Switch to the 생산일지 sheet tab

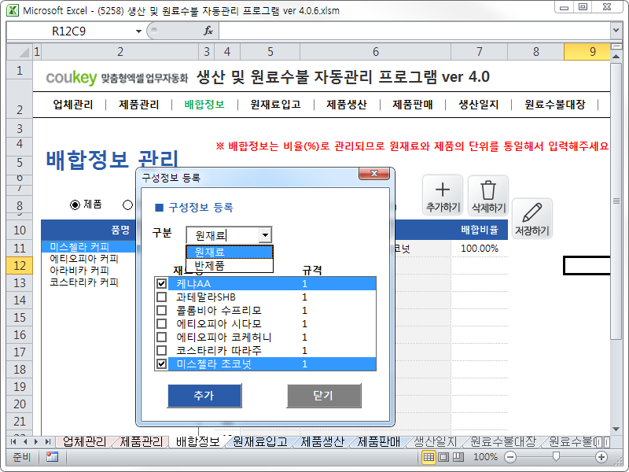pos(436,442)
